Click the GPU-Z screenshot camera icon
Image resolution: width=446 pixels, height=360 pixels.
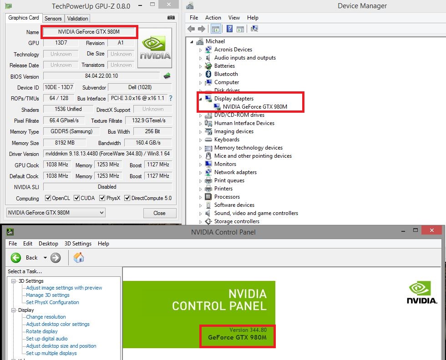click(171, 18)
